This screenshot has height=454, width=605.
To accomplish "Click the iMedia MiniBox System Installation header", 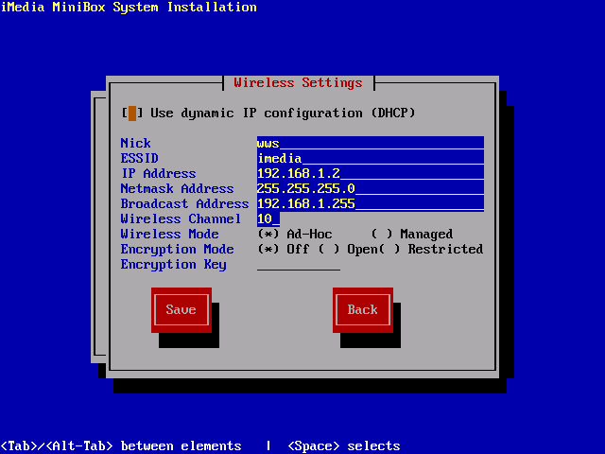I will (x=129, y=8).
